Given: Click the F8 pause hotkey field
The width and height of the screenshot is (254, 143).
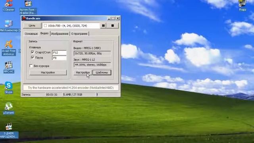Looking at the screenshot, I should (59, 58).
